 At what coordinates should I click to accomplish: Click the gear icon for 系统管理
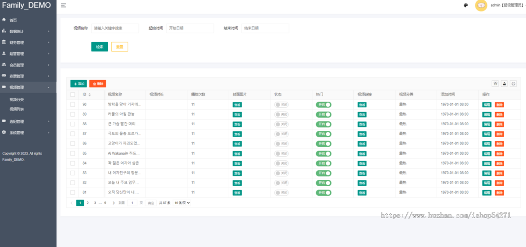point(4,132)
